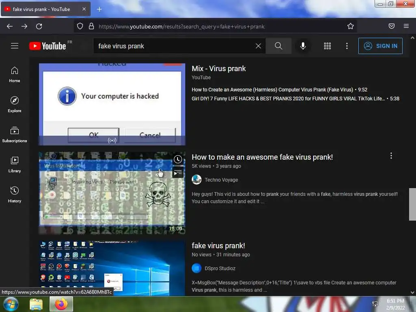The image size is (416, 312).
Task: Bookmark this page with the star
Action: [351, 26]
